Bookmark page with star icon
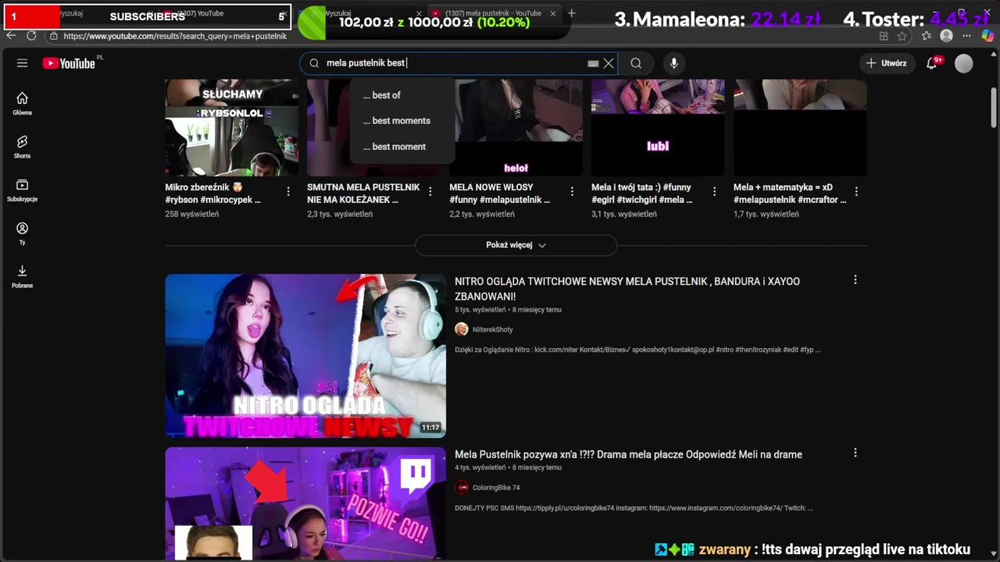This screenshot has height=562, width=1000. [x=902, y=36]
